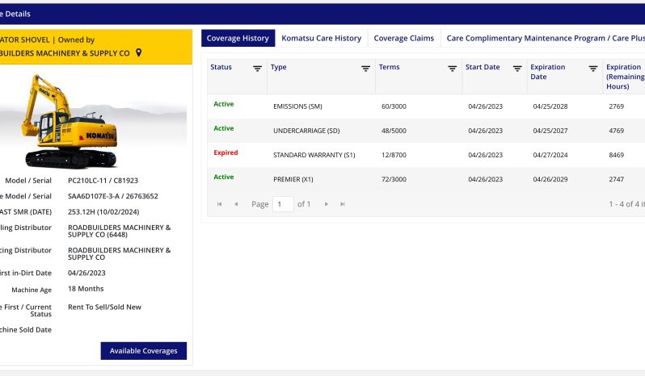
Task: Sort by Type column header
Action: 279,67
